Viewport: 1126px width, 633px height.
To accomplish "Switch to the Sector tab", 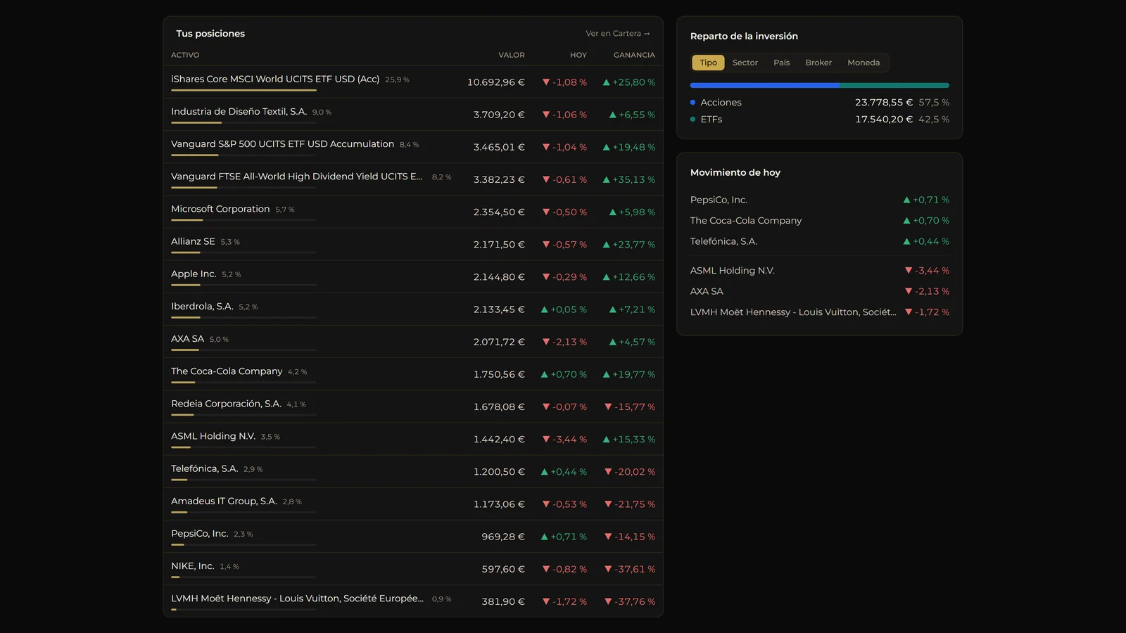I will [745, 63].
